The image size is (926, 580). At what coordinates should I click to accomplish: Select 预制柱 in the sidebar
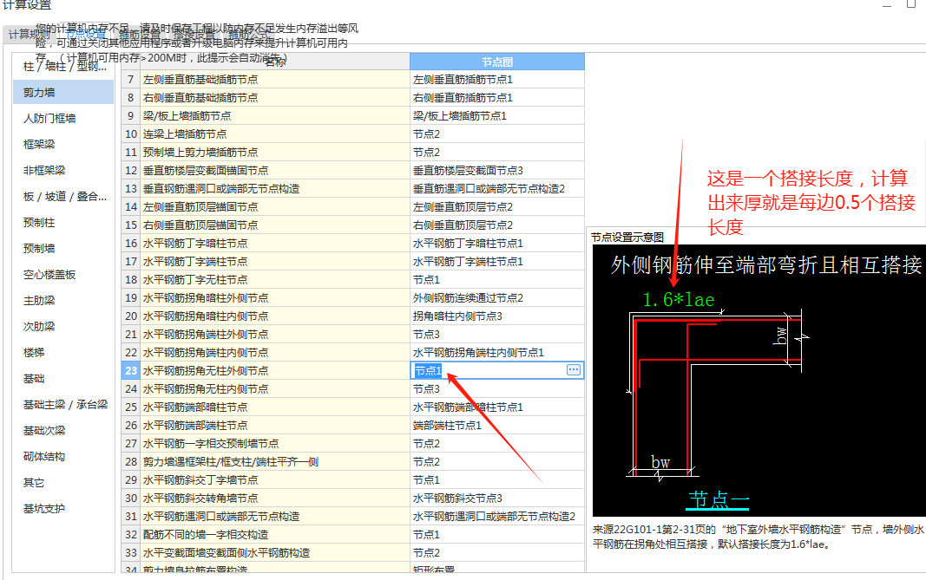click(63, 222)
